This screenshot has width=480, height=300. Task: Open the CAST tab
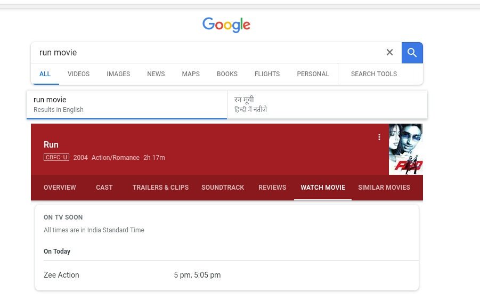tap(104, 188)
